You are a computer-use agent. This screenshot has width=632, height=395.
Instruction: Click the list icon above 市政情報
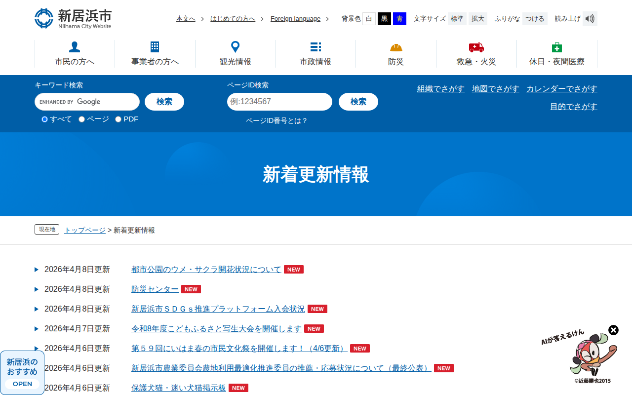pos(316,47)
